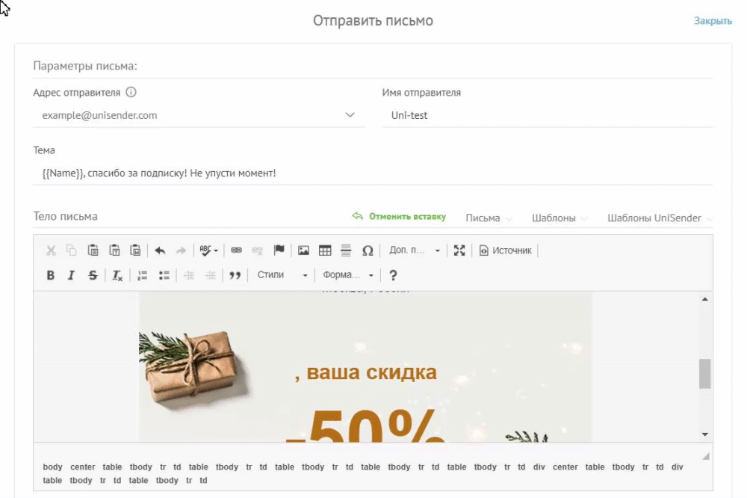Undo last edit with arrow icon
The width and height of the screenshot is (747, 498).
coord(160,250)
